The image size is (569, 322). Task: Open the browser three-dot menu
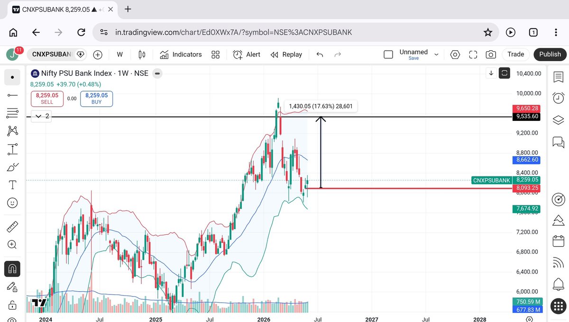556,32
